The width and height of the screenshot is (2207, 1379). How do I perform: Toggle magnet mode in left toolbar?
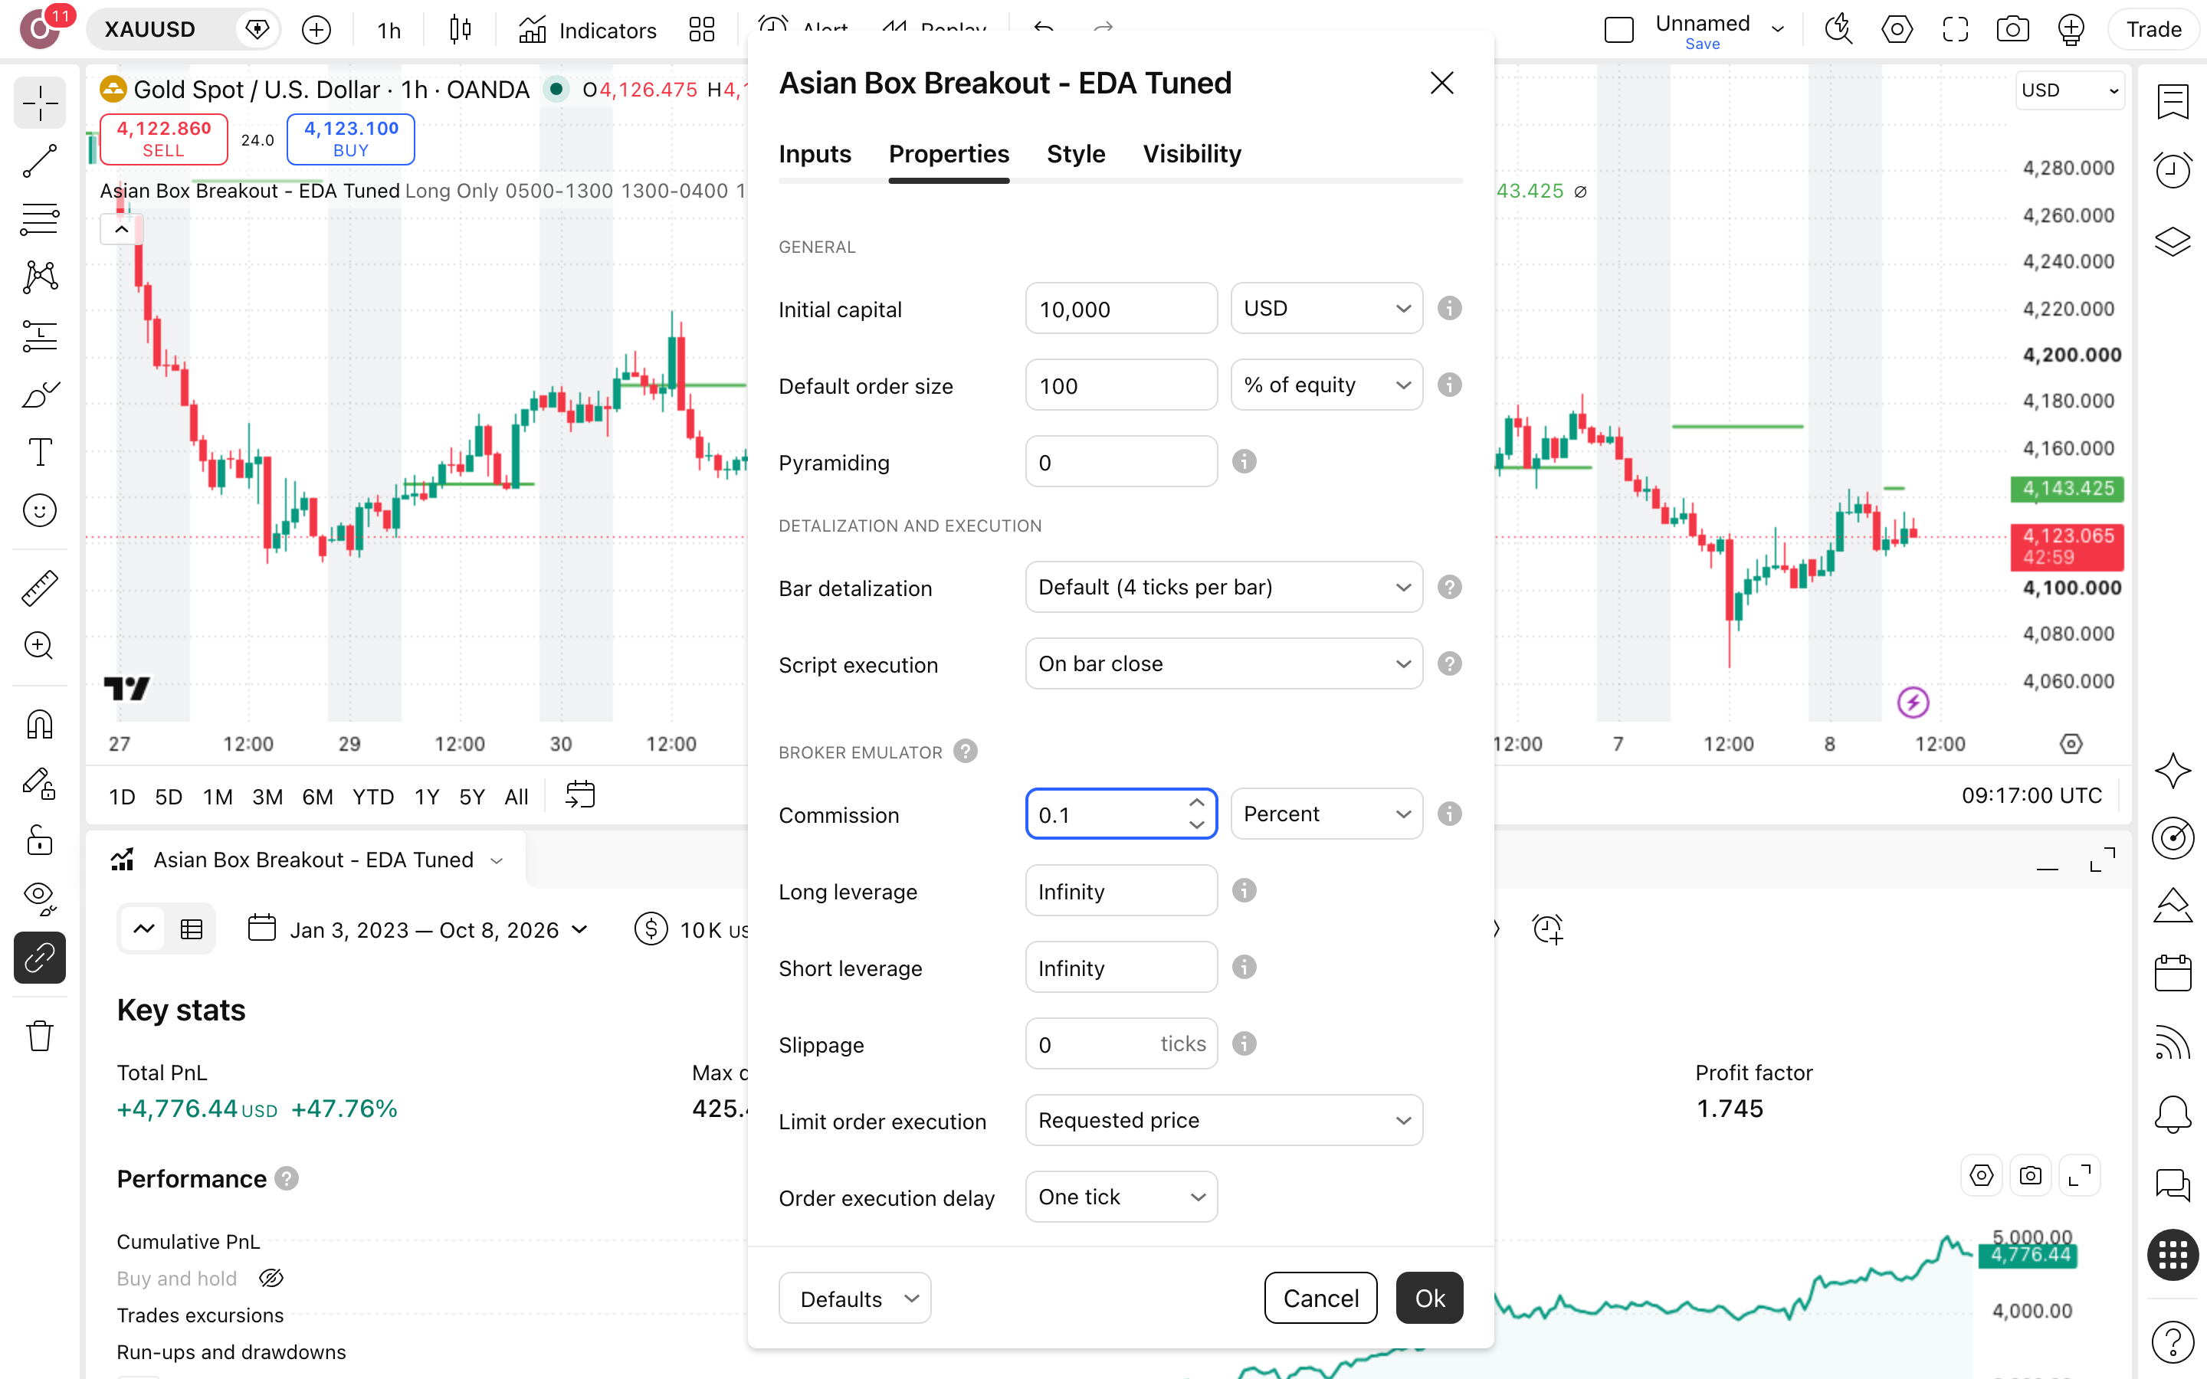click(x=39, y=725)
